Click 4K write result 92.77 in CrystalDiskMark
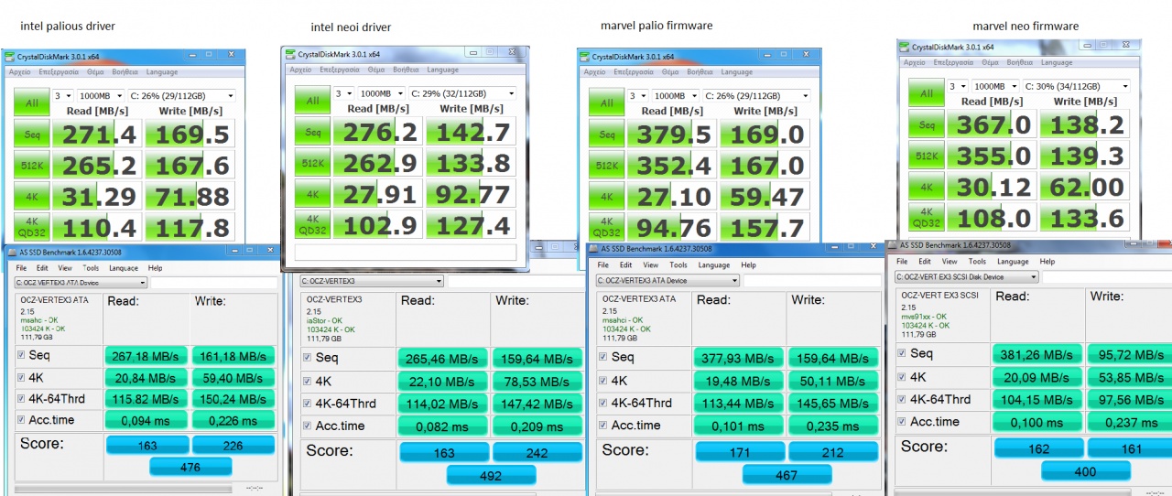This screenshot has width=1172, height=496. tap(471, 193)
